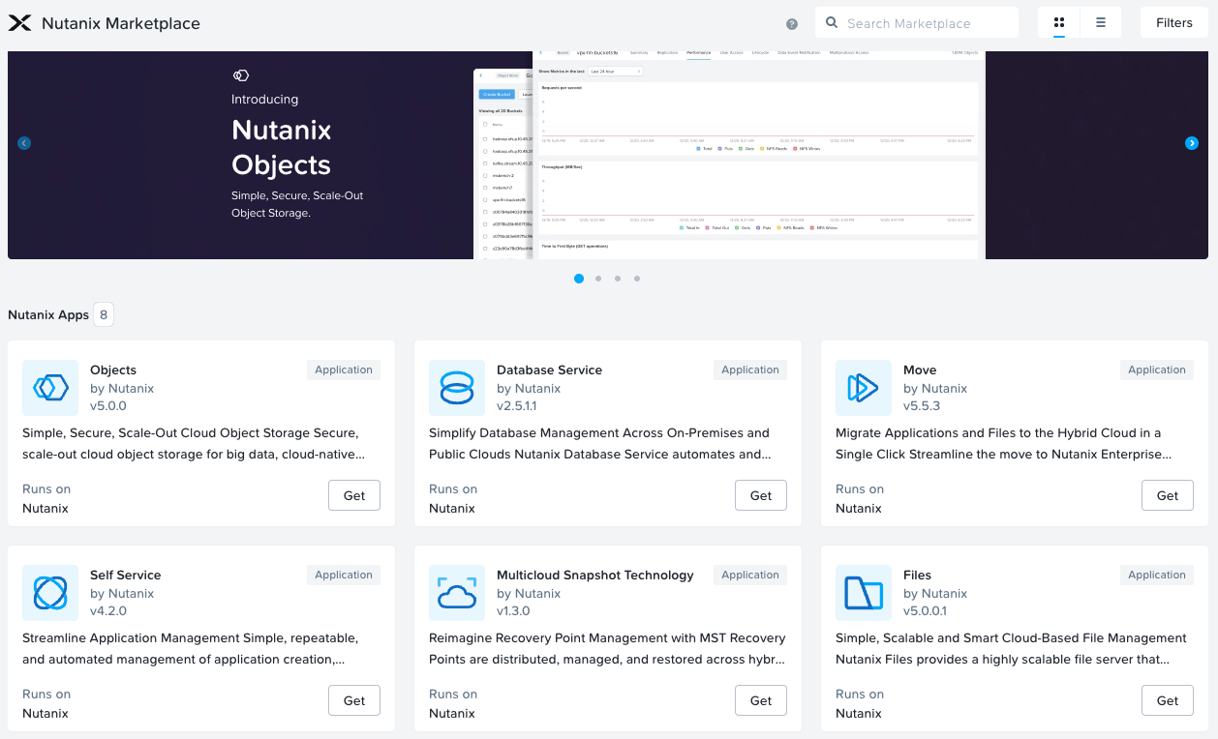Open the Database Service title
Image resolution: width=1218 pixels, height=739 pixels.
(x=549, y=369)
